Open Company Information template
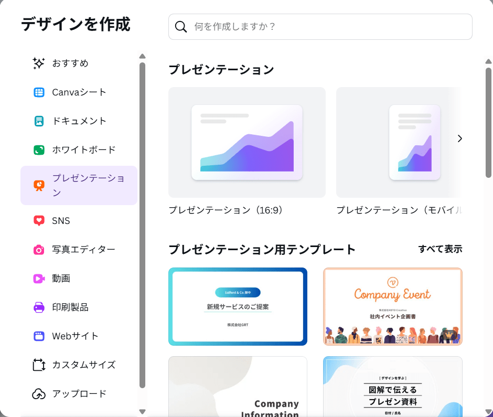The width and height of the screenshot is (493, 417). pos(238,387)
